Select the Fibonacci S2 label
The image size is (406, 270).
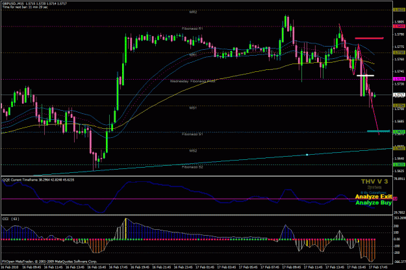pyautogui.click(x=192, y=167)
